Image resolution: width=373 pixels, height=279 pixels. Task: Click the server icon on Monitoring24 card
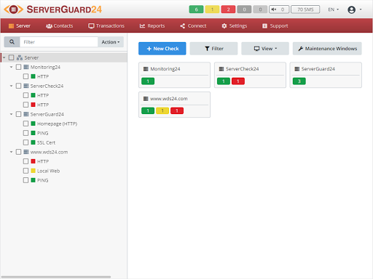[146, 69]
